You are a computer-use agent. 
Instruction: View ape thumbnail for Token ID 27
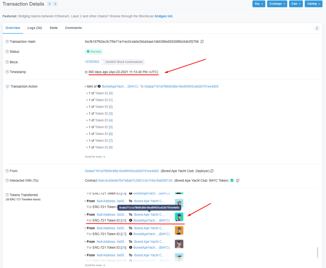tap(179, 231)
